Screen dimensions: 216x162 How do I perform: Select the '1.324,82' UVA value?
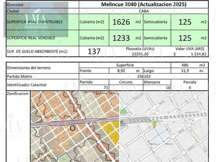tap(198, 54)
